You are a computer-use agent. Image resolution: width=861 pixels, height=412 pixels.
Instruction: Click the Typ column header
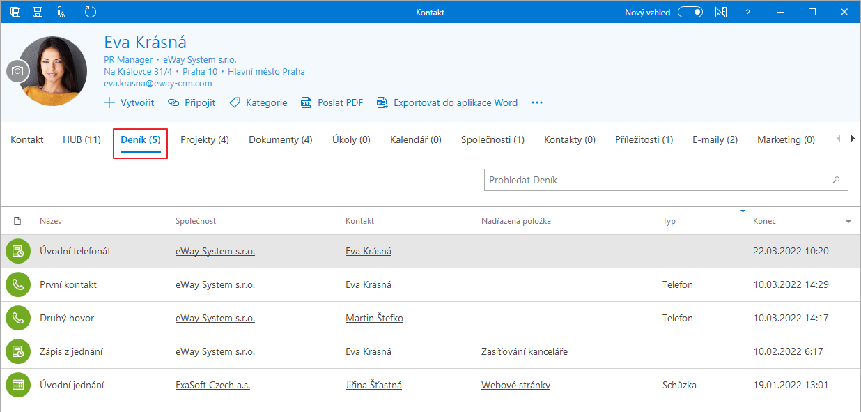point(669,221)
